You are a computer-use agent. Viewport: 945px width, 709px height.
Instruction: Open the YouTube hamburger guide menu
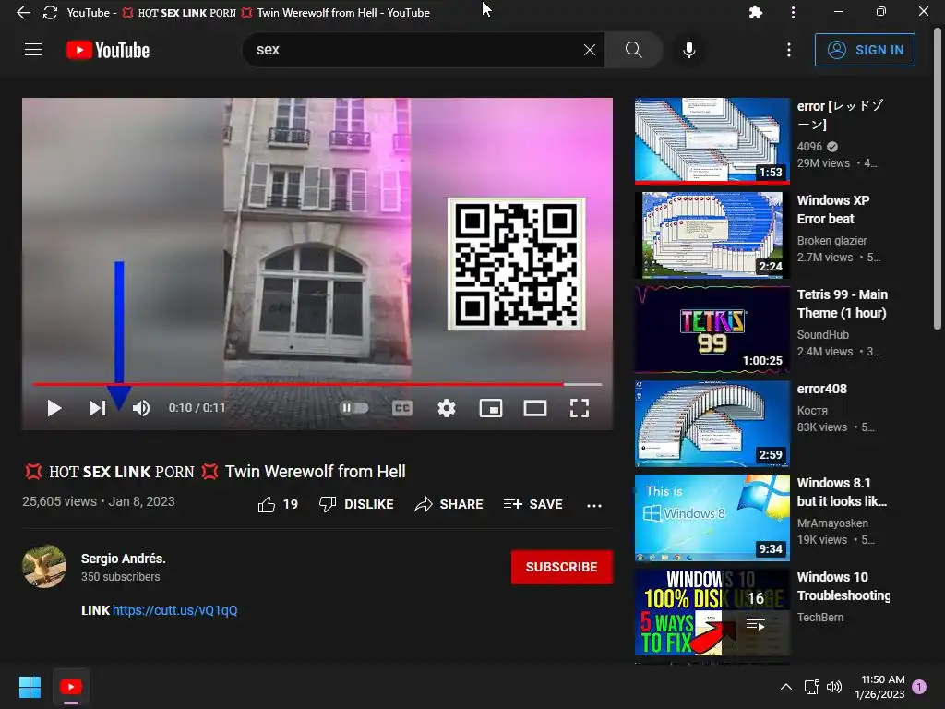tap(33, 50)
